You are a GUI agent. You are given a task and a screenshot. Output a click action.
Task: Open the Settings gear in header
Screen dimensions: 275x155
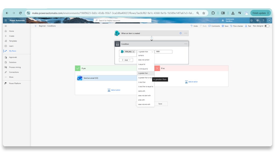coord(258,20)
